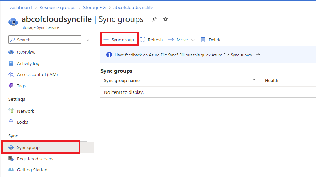The width and height of the screenshot is (316, 177).
Task: Mark resource as favorite with star icon
Action: coord(165,19)
